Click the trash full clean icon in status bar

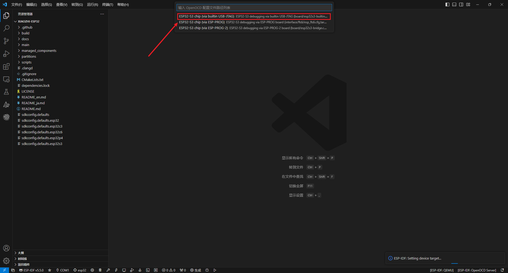point(100,270)
